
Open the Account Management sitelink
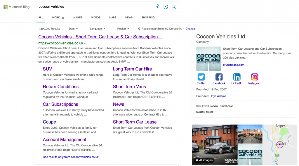[x=65, y=139]
